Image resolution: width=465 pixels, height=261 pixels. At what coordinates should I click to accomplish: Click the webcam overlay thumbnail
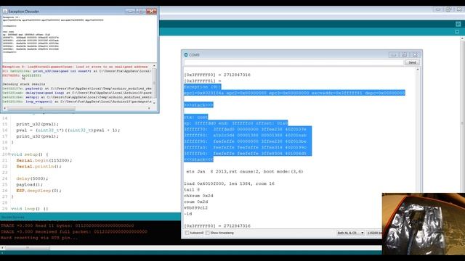pyautogui.click(x=423, y=224)
